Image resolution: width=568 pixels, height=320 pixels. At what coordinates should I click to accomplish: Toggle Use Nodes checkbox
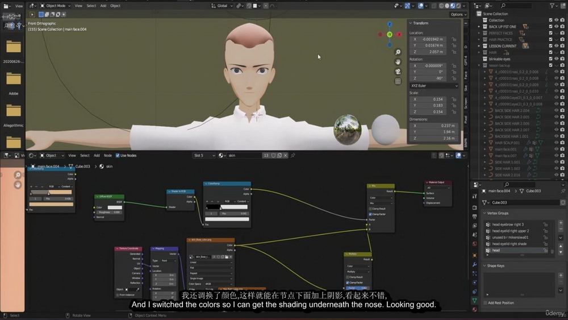118,156
